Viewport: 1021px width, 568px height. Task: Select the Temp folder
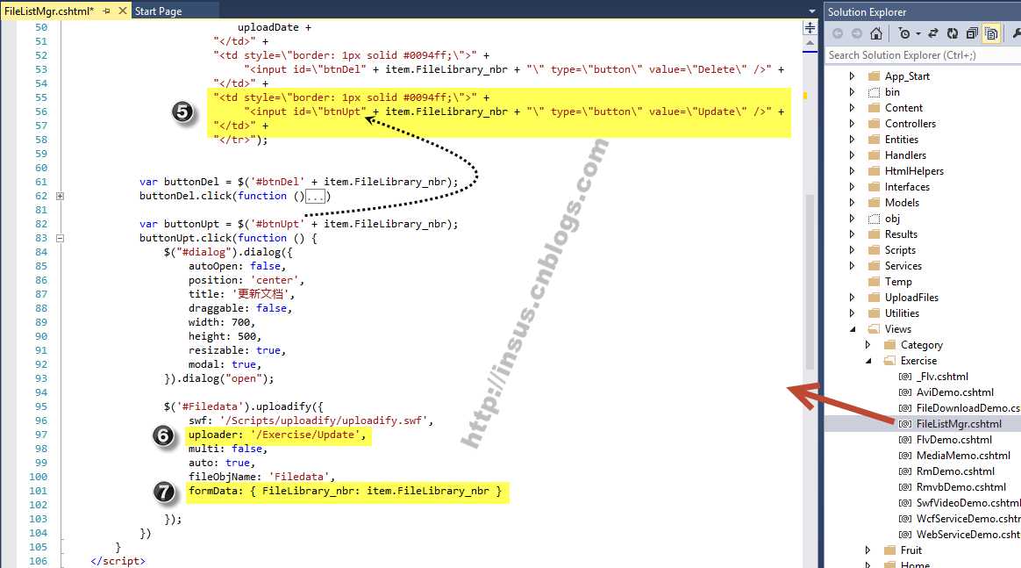tap(898, 282)
